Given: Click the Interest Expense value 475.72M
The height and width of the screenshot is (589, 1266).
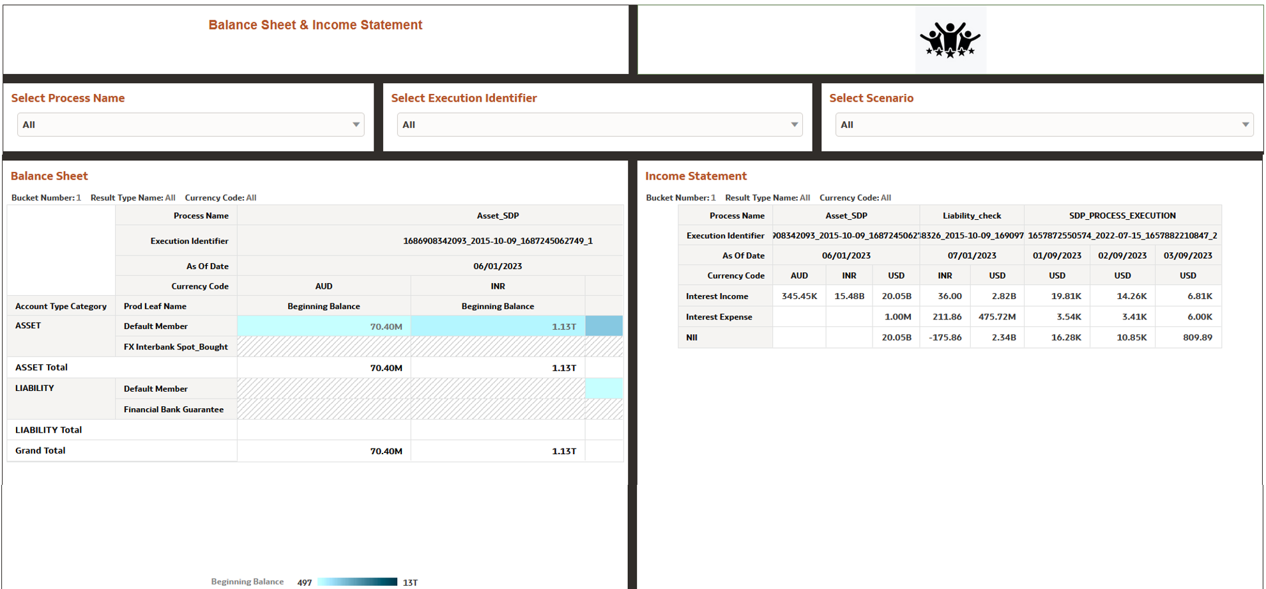Looking at the screenshot, I should point(997,317).
